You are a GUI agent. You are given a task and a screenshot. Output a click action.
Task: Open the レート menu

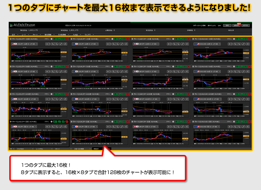coord(25,34)
